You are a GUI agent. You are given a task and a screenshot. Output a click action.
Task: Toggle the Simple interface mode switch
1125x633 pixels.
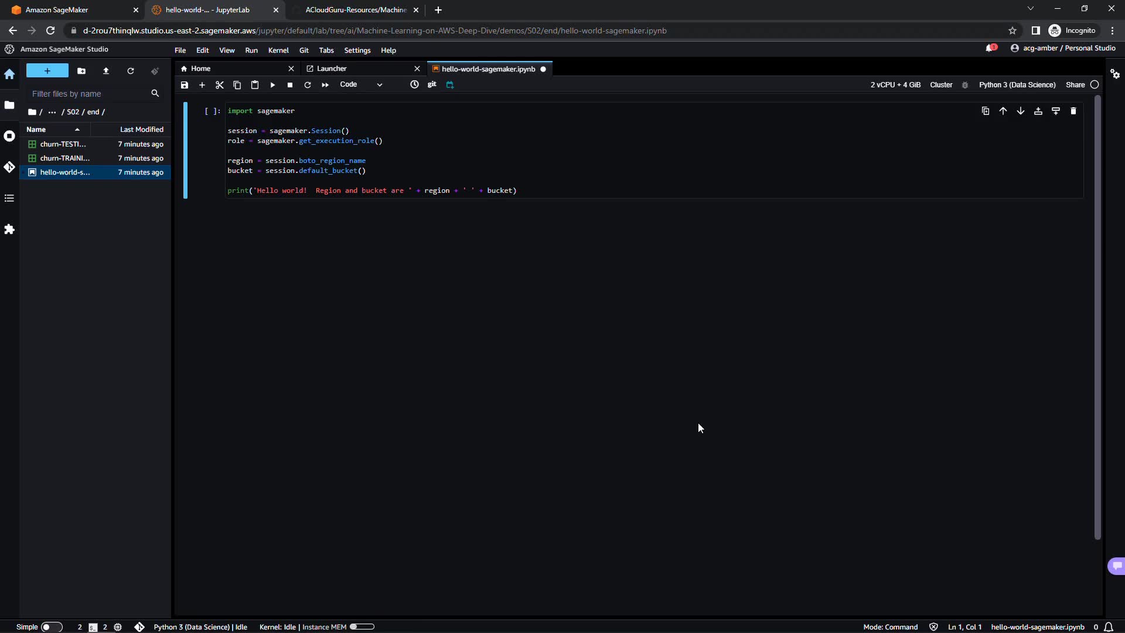51,627
